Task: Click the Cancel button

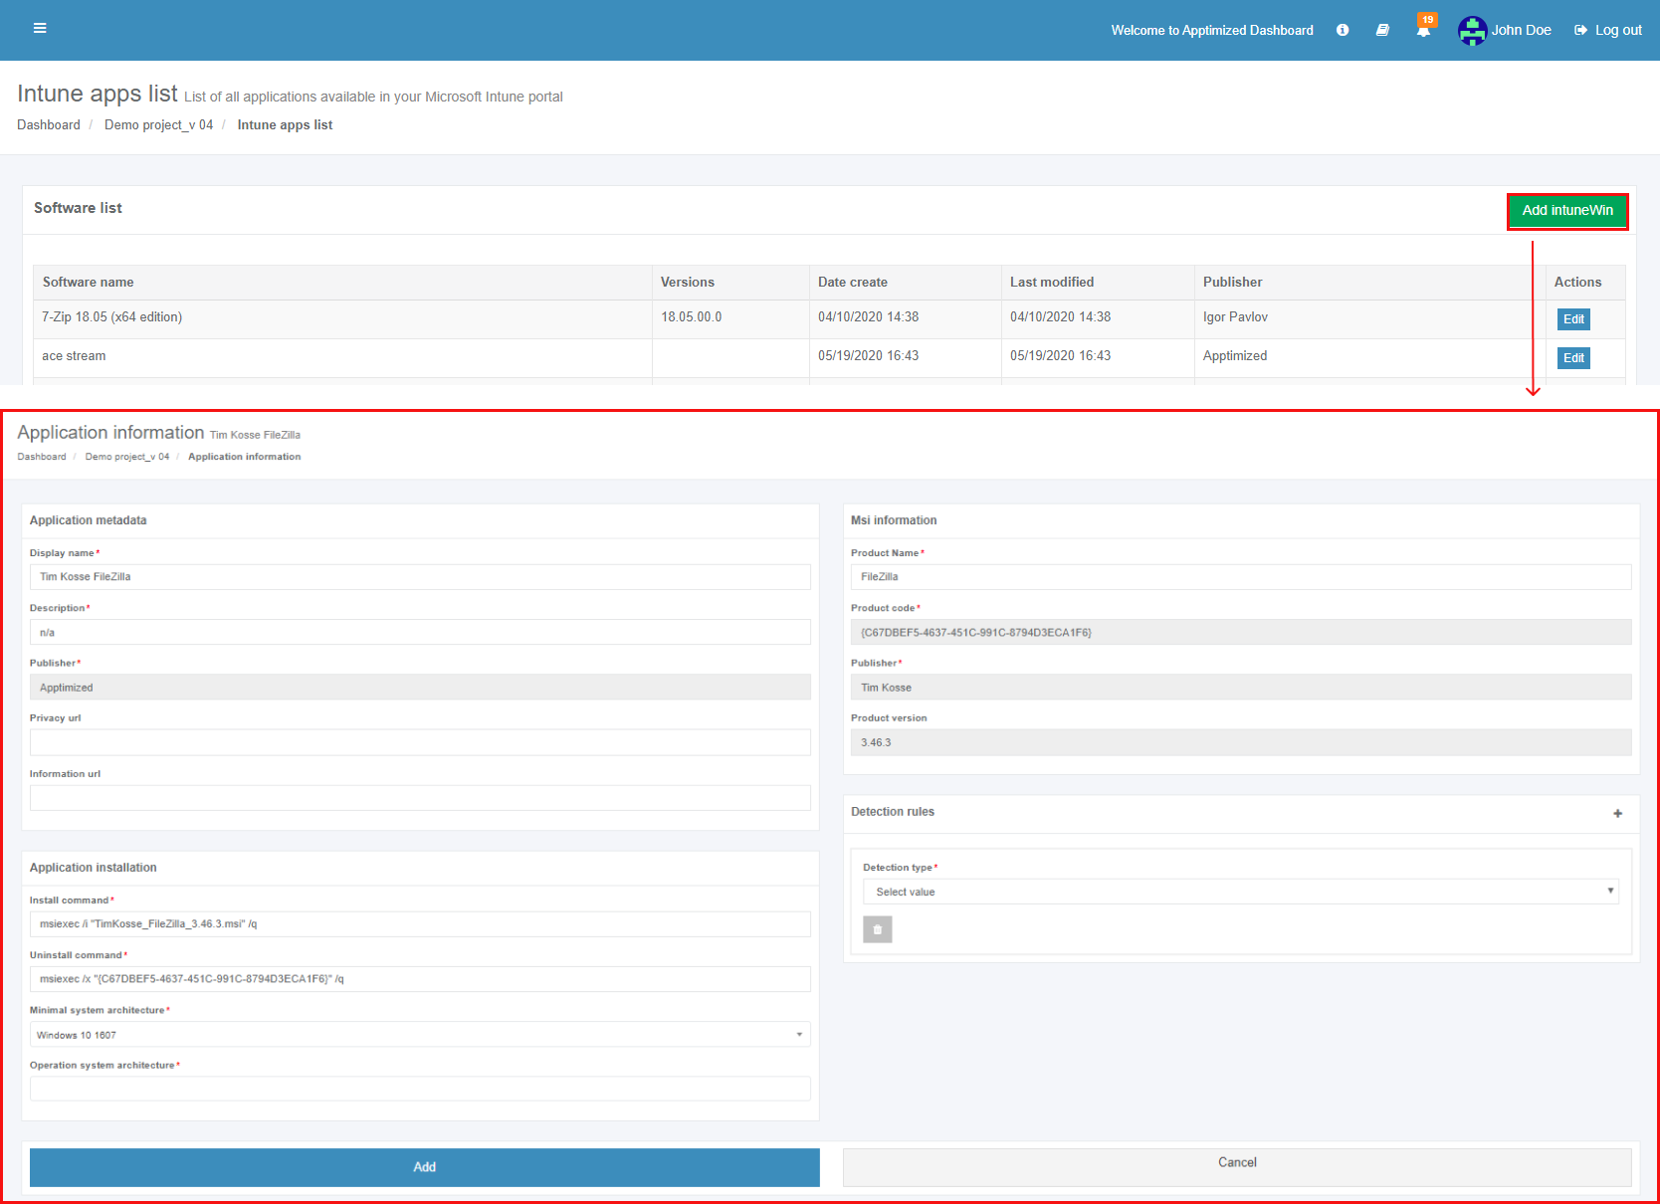Action: (1237, 1166)
